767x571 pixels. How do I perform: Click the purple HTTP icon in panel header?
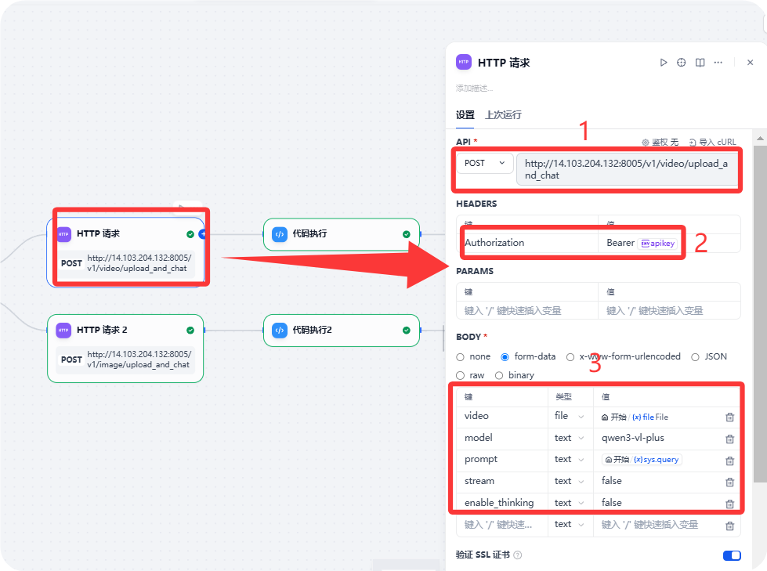point(464,62)
